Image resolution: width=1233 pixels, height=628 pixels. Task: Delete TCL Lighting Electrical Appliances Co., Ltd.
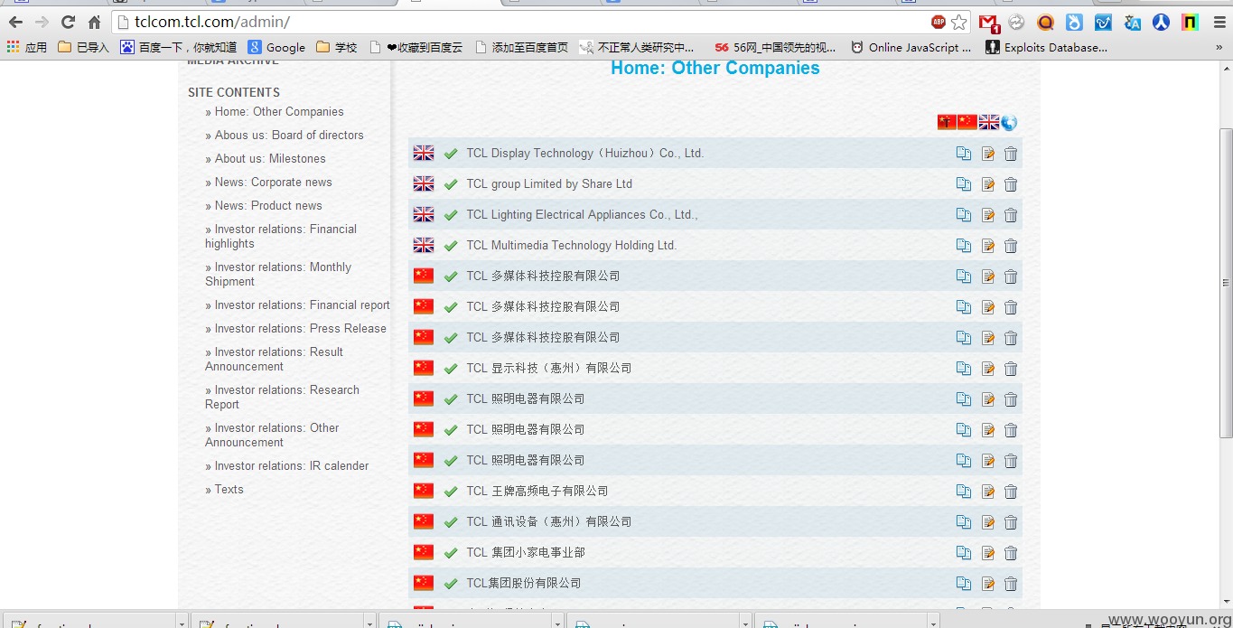(1011, 215)
